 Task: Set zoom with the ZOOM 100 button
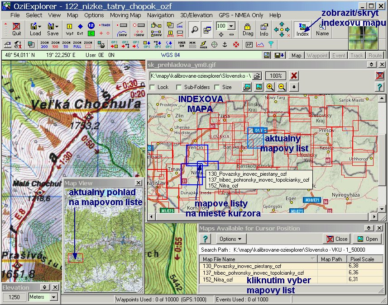click(55, 45)
